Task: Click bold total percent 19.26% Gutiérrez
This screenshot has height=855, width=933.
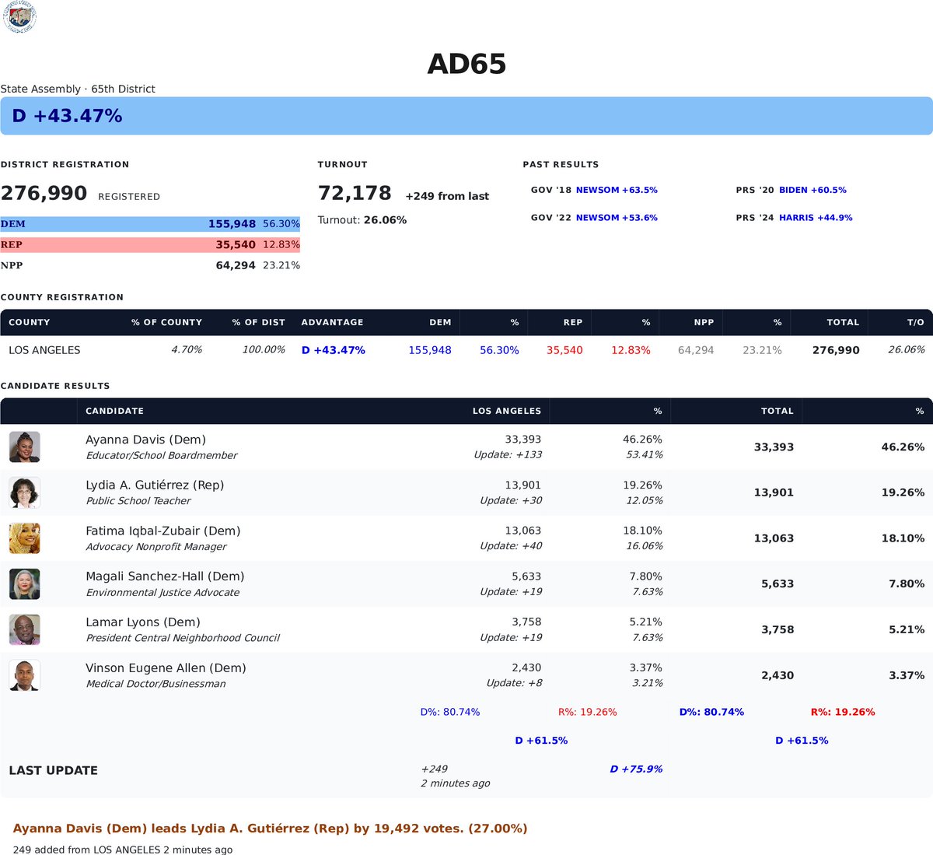Action: pyautogui.click(x=903, y=492)
